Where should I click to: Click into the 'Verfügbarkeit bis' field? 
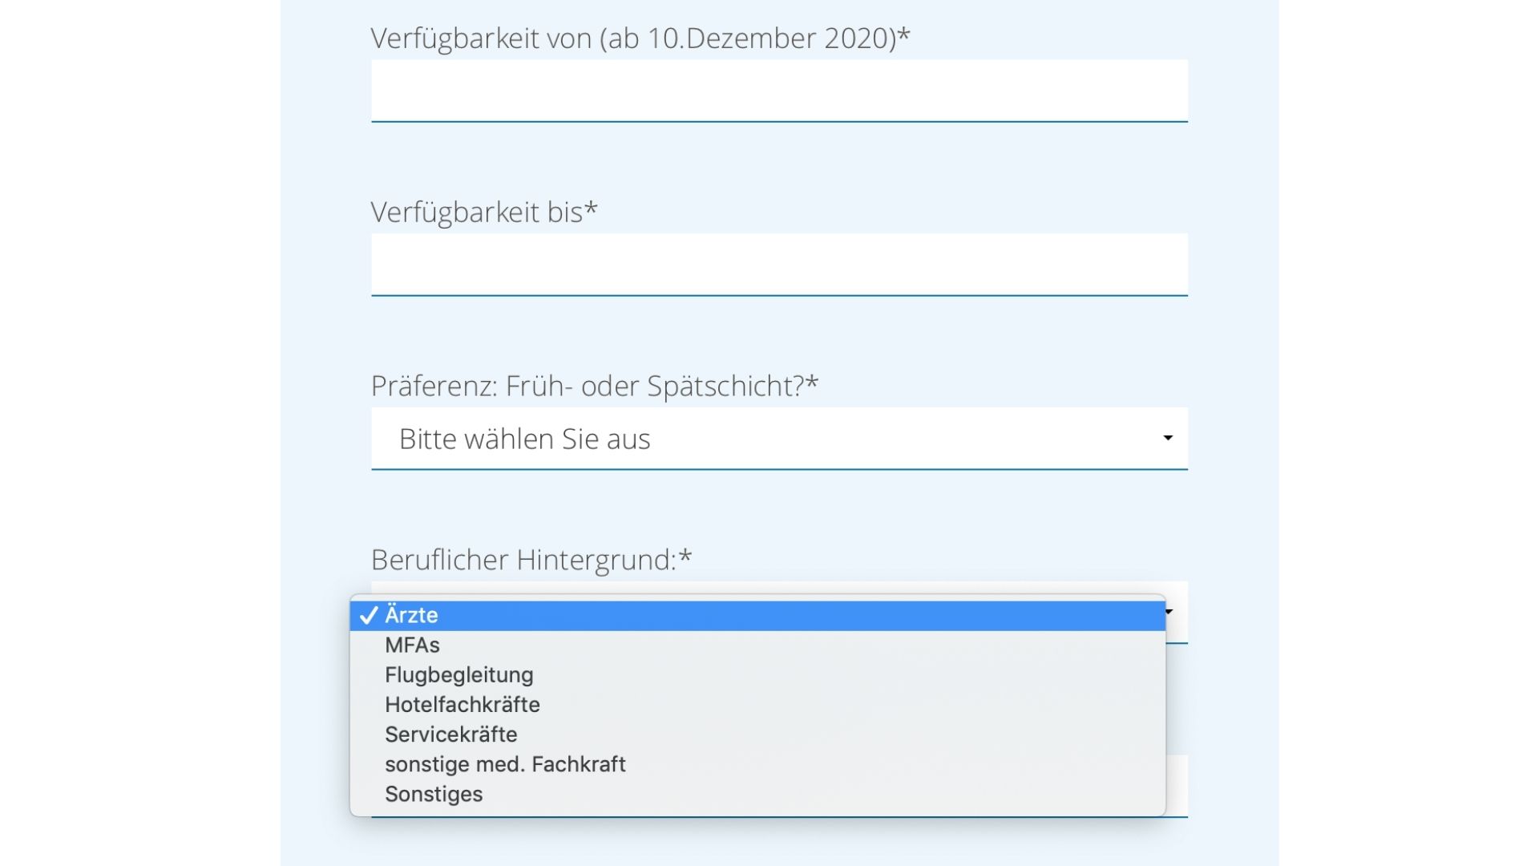point(779,265)
